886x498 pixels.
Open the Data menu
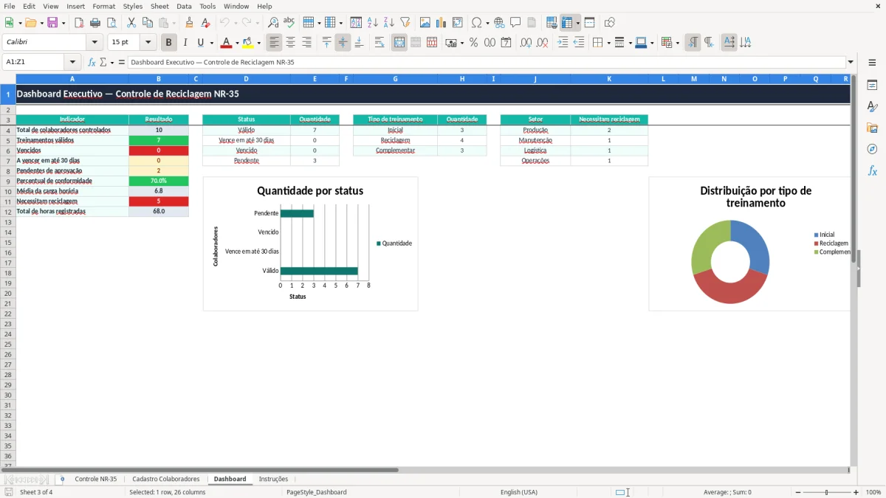tap(184, 6)
